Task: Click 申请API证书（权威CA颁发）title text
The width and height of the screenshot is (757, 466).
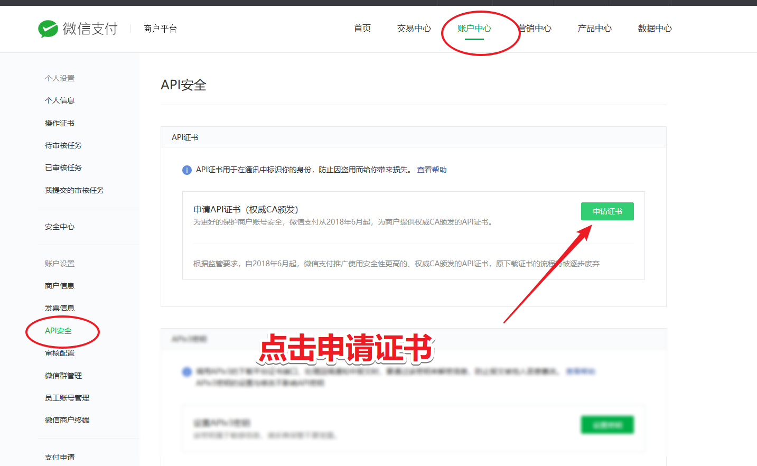Action: click(x=246, y=210)
